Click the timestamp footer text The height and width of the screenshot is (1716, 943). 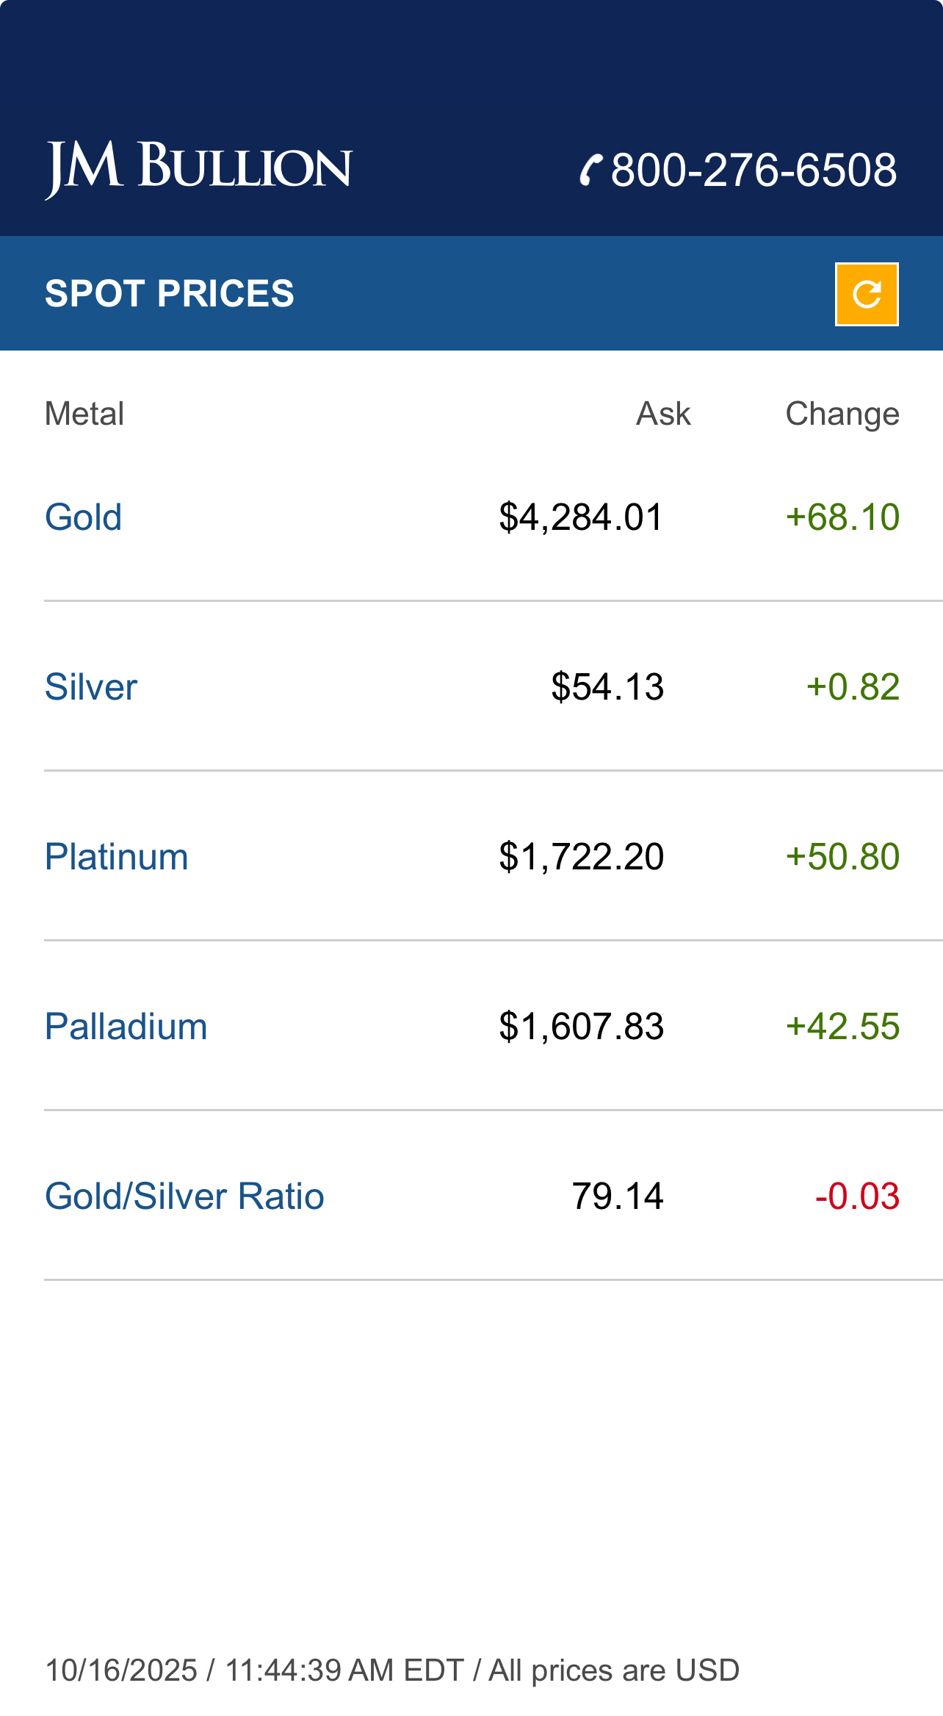coord(392,1670)
